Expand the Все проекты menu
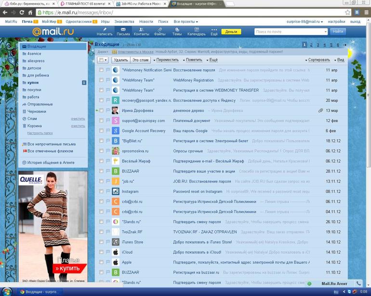 (185, 22)
